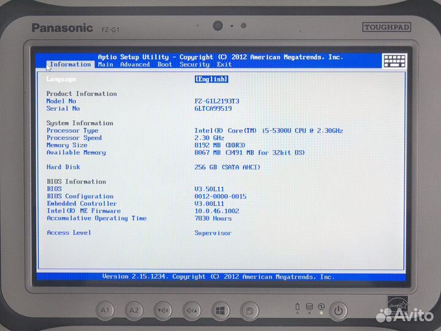Select the Information tab
Screen dimensions: 441x331
pos(70,64)
